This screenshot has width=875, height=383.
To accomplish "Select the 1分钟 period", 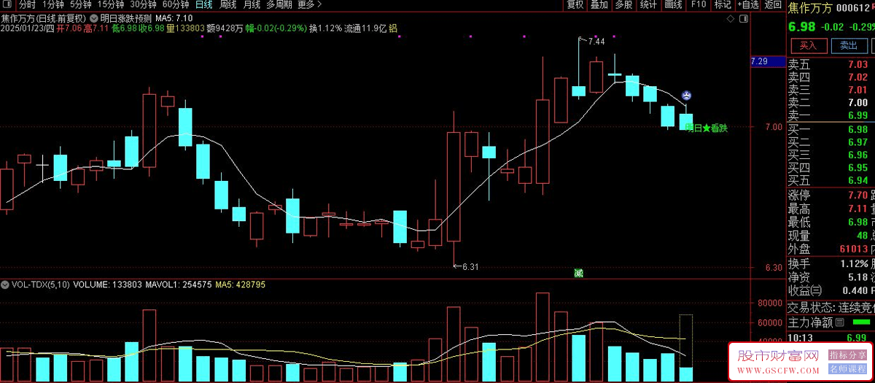I will (x=53, y=4).
